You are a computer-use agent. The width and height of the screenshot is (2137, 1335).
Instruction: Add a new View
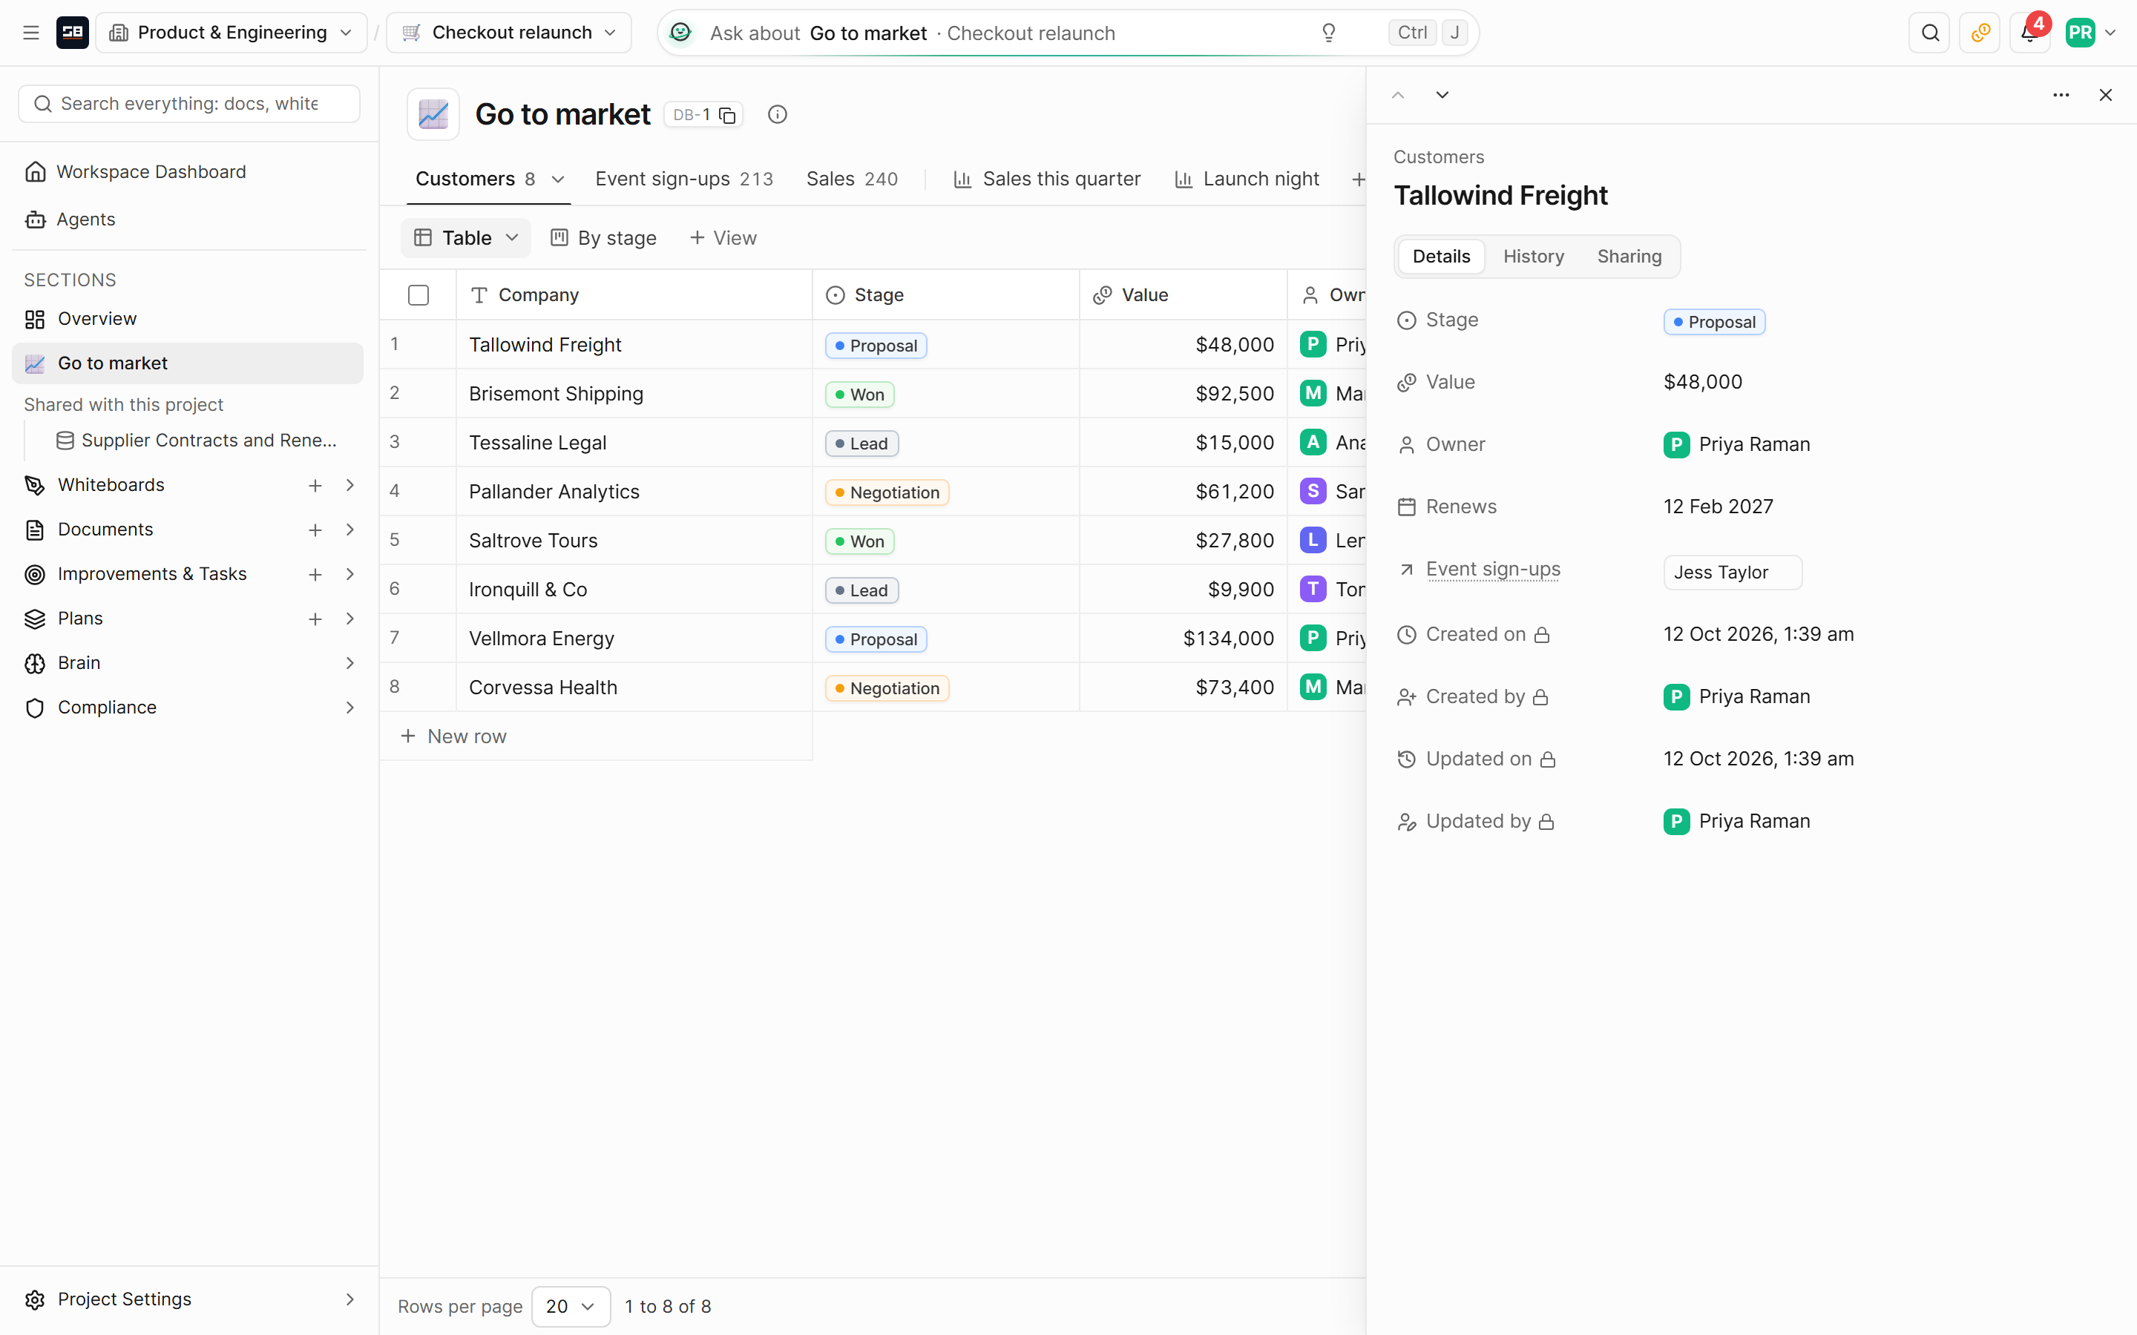coord(723,237)
